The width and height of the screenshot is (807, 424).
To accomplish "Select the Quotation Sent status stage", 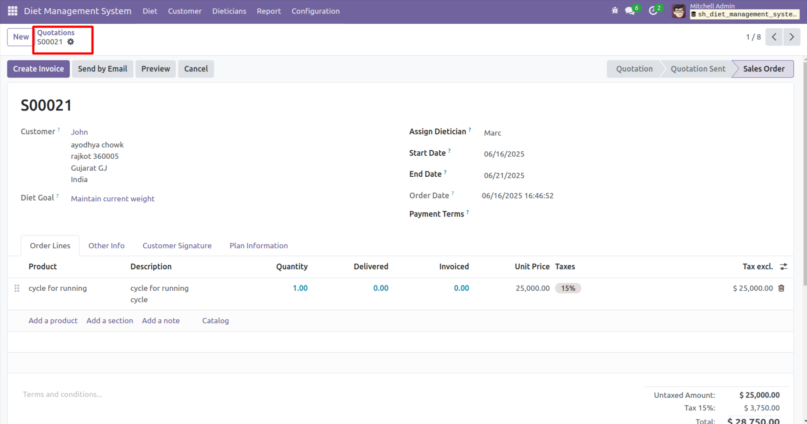I will (697, 69).
